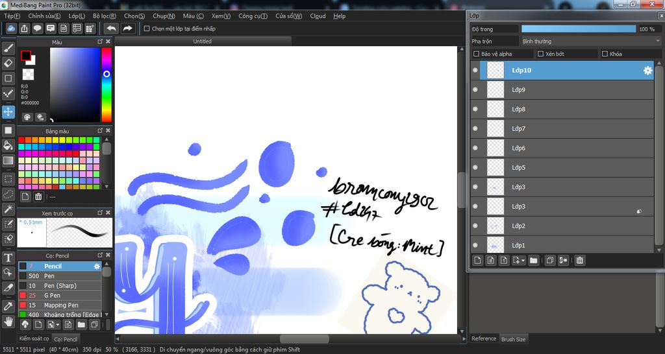Click the Lớp2 layer thumbnail
Screen dimensions: 665x354
[x=495, y=226]
